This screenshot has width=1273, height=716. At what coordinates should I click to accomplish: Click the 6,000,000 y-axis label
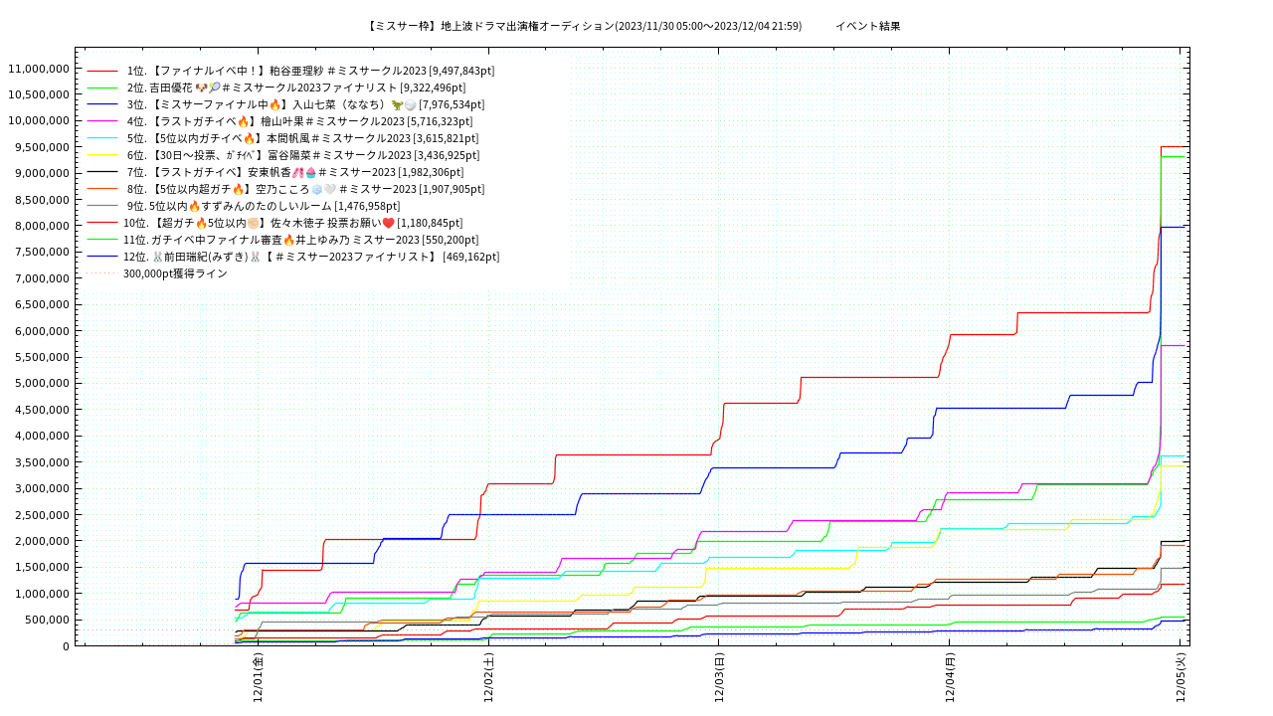(x=41, y=331)
